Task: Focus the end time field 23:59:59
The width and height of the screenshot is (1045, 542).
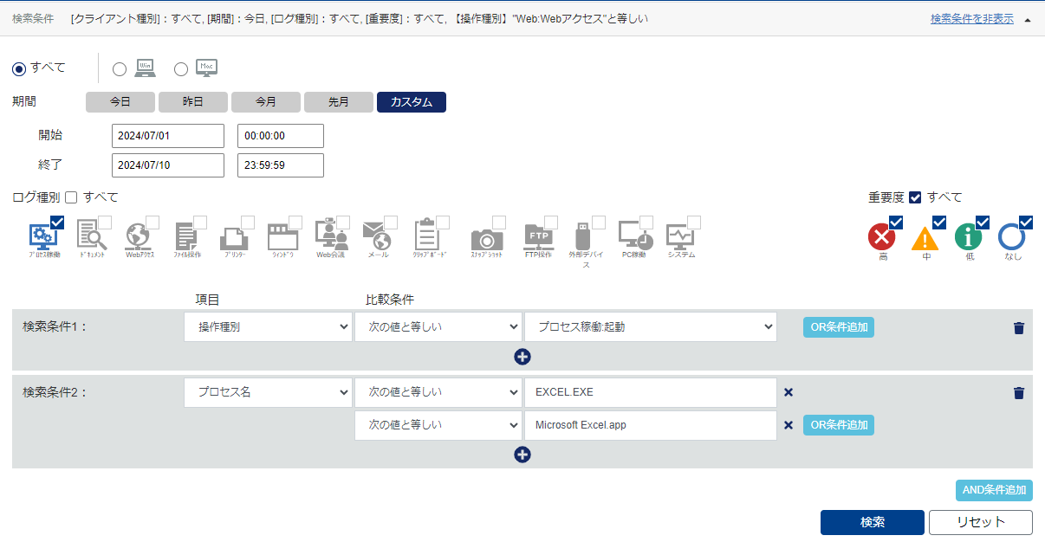Action: point(281,165)
